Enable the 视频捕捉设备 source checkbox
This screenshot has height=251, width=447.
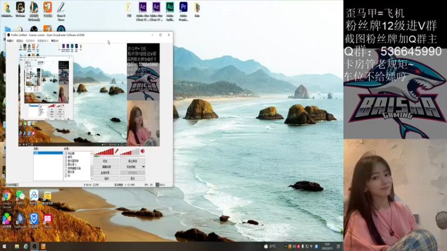[x=66, y=168]
